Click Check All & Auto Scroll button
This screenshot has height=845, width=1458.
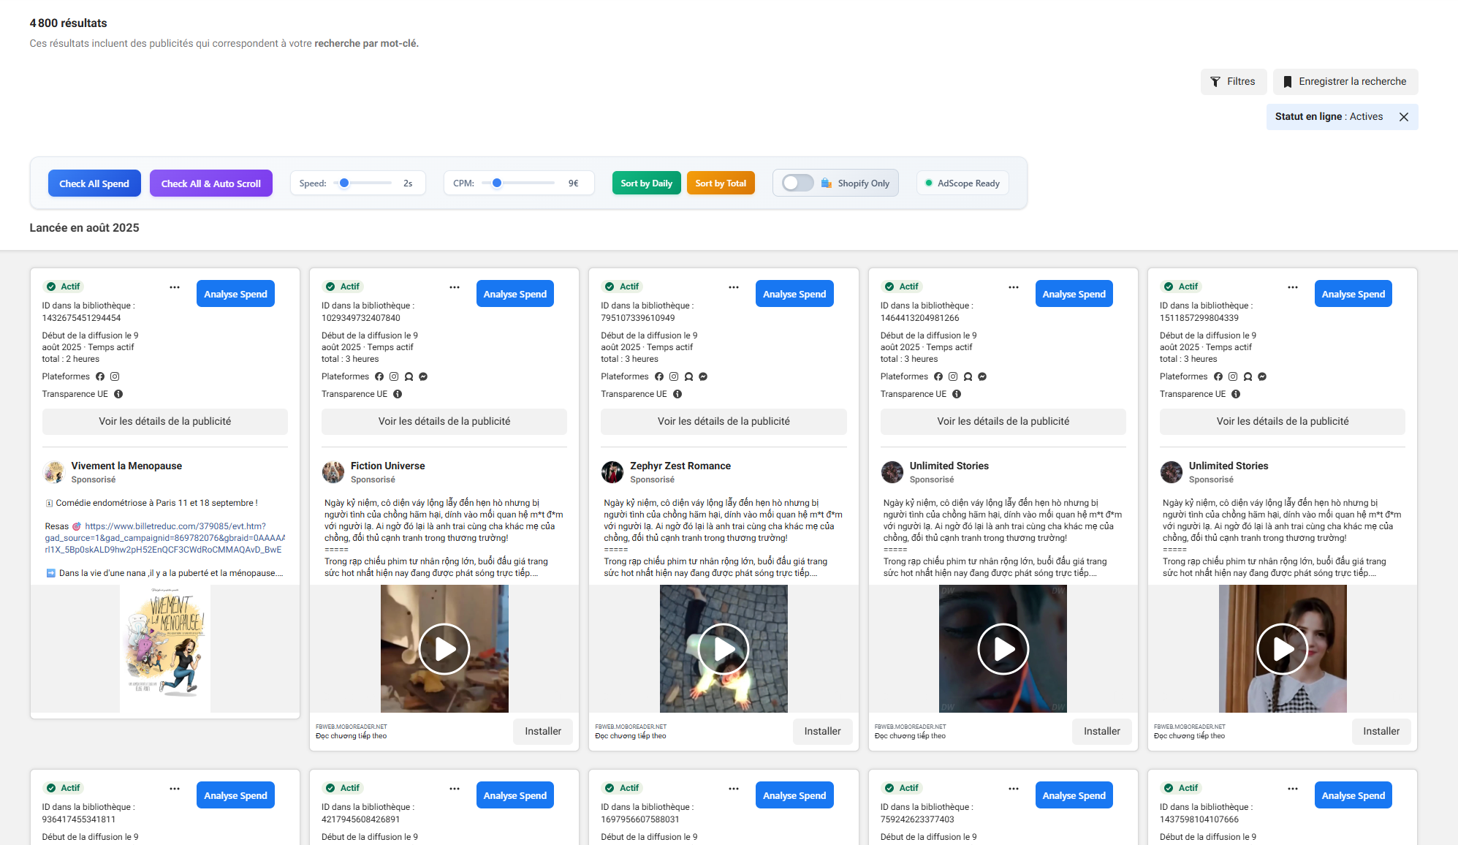pyautogui.click(x=210, y=183)
